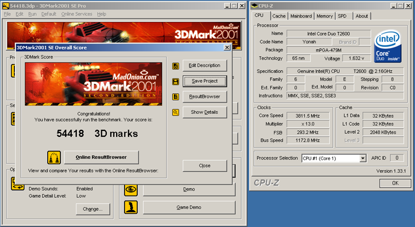Click the Change... button
The height and width of the screenshot is (227, 415).
coord(92,209)
